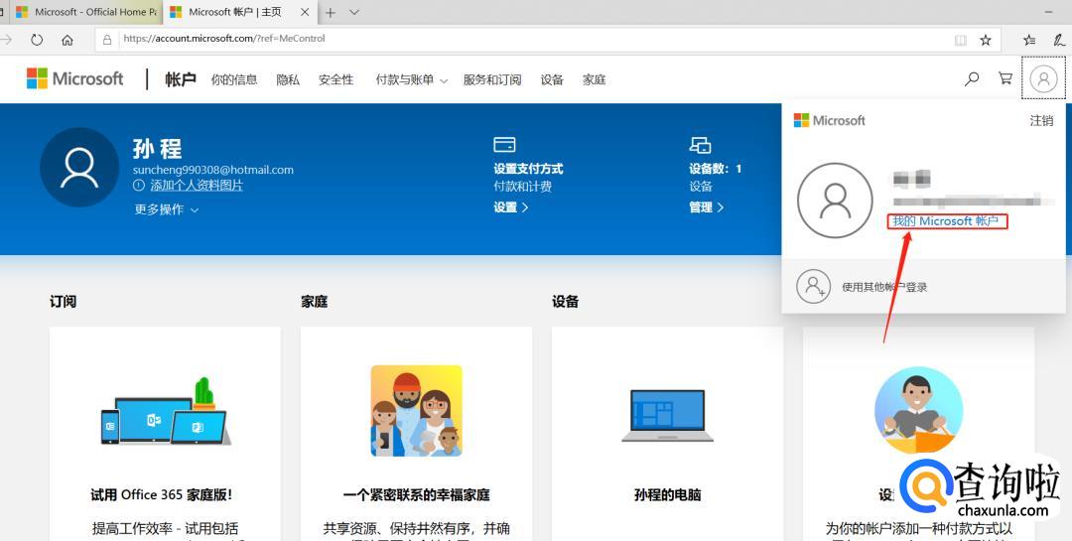This screenshot has height=541, width=1072.
Task: Open 设备 navigation item
Action: pos(552,80)
